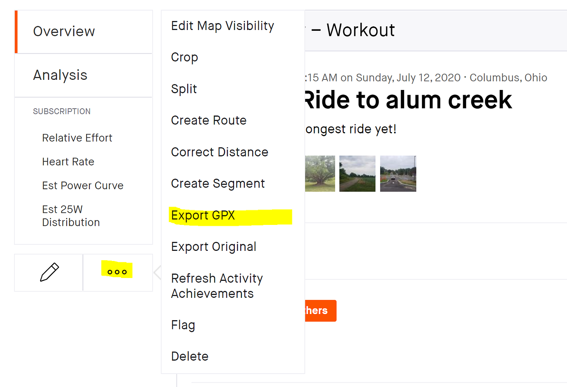
Task: Open Relative Effort subscription link
Action: tap(77, 138)
